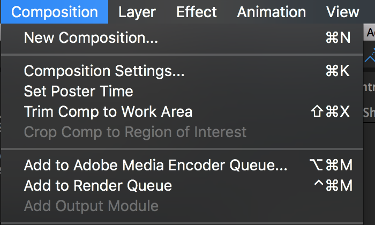375x225 pixels.
Task: Open the Composition menu
Action: click(x=54, y=12)
